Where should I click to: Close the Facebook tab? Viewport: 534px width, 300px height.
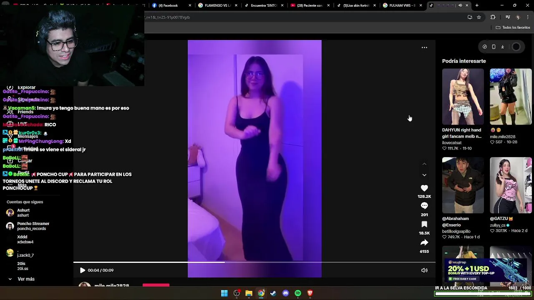(x=190, y=5)
